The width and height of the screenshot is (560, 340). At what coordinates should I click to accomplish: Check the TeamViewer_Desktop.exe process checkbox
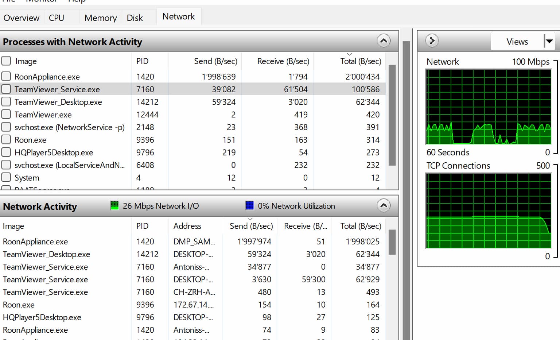pos(6,101)
